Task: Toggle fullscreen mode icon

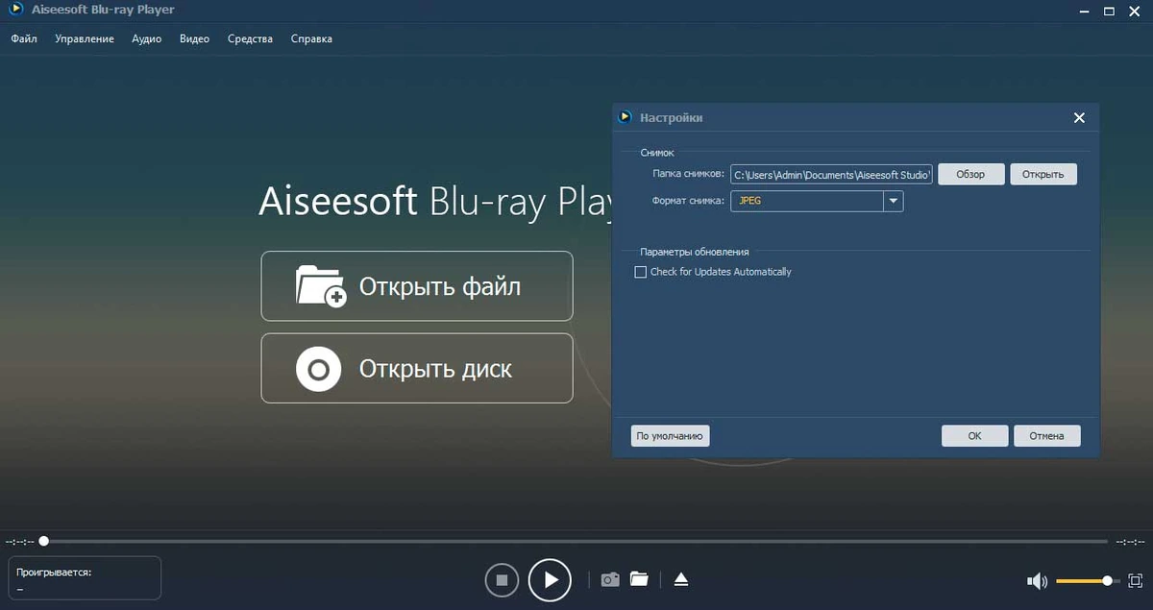Action: coord(1135,580)
